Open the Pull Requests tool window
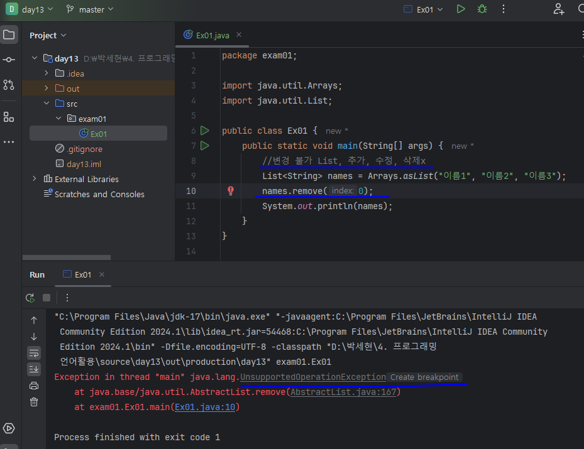This screenshot has height=449, width=584. click(x=9, y=85)
